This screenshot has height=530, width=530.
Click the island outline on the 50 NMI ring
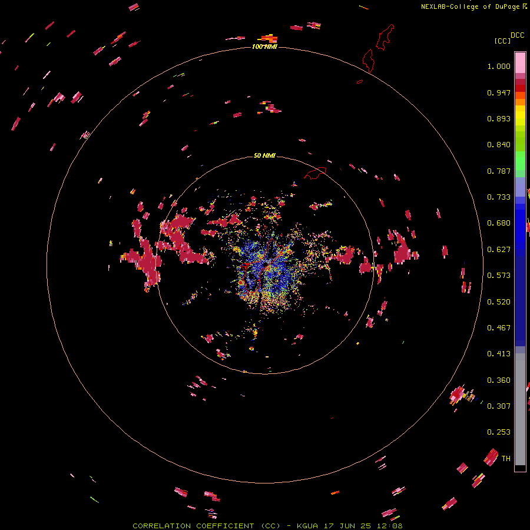tap(315, 173)
